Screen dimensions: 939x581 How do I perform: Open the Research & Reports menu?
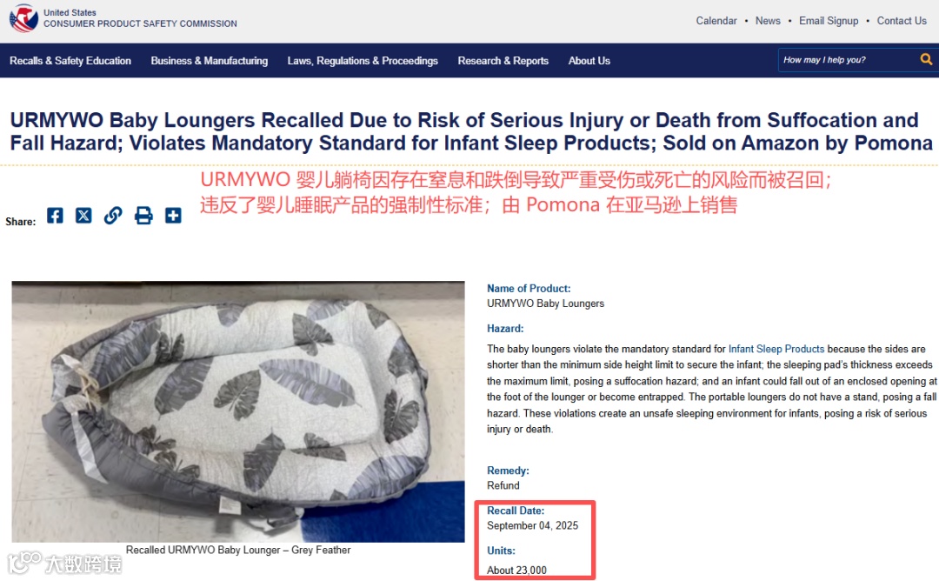[503, 61]
